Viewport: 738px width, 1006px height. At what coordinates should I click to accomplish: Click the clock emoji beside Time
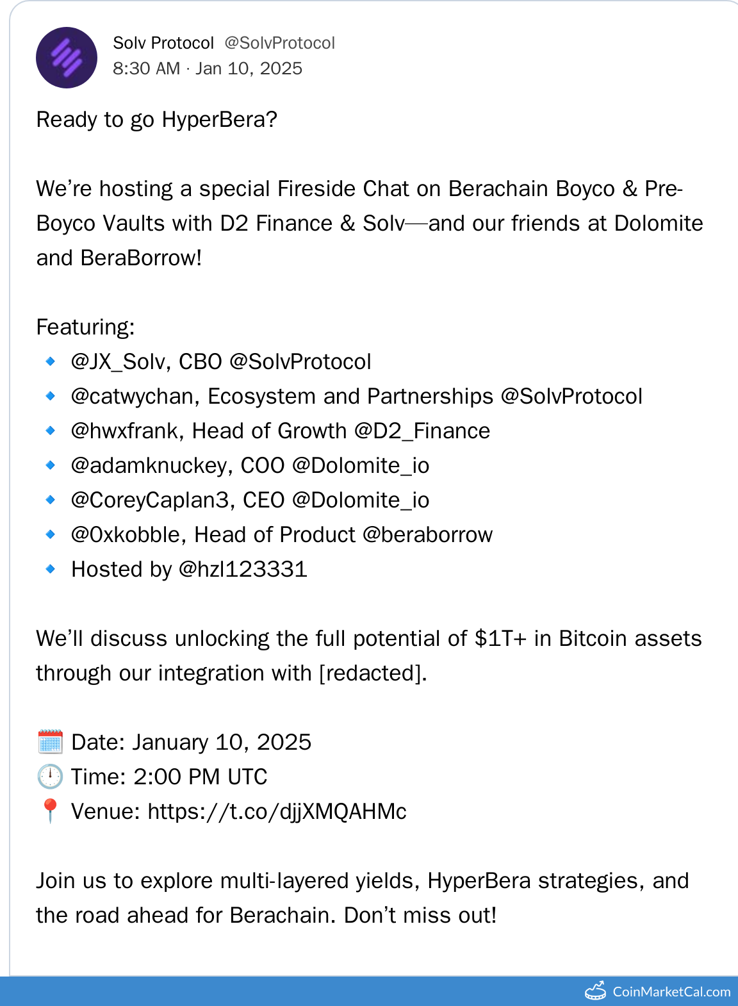[50, 777]
